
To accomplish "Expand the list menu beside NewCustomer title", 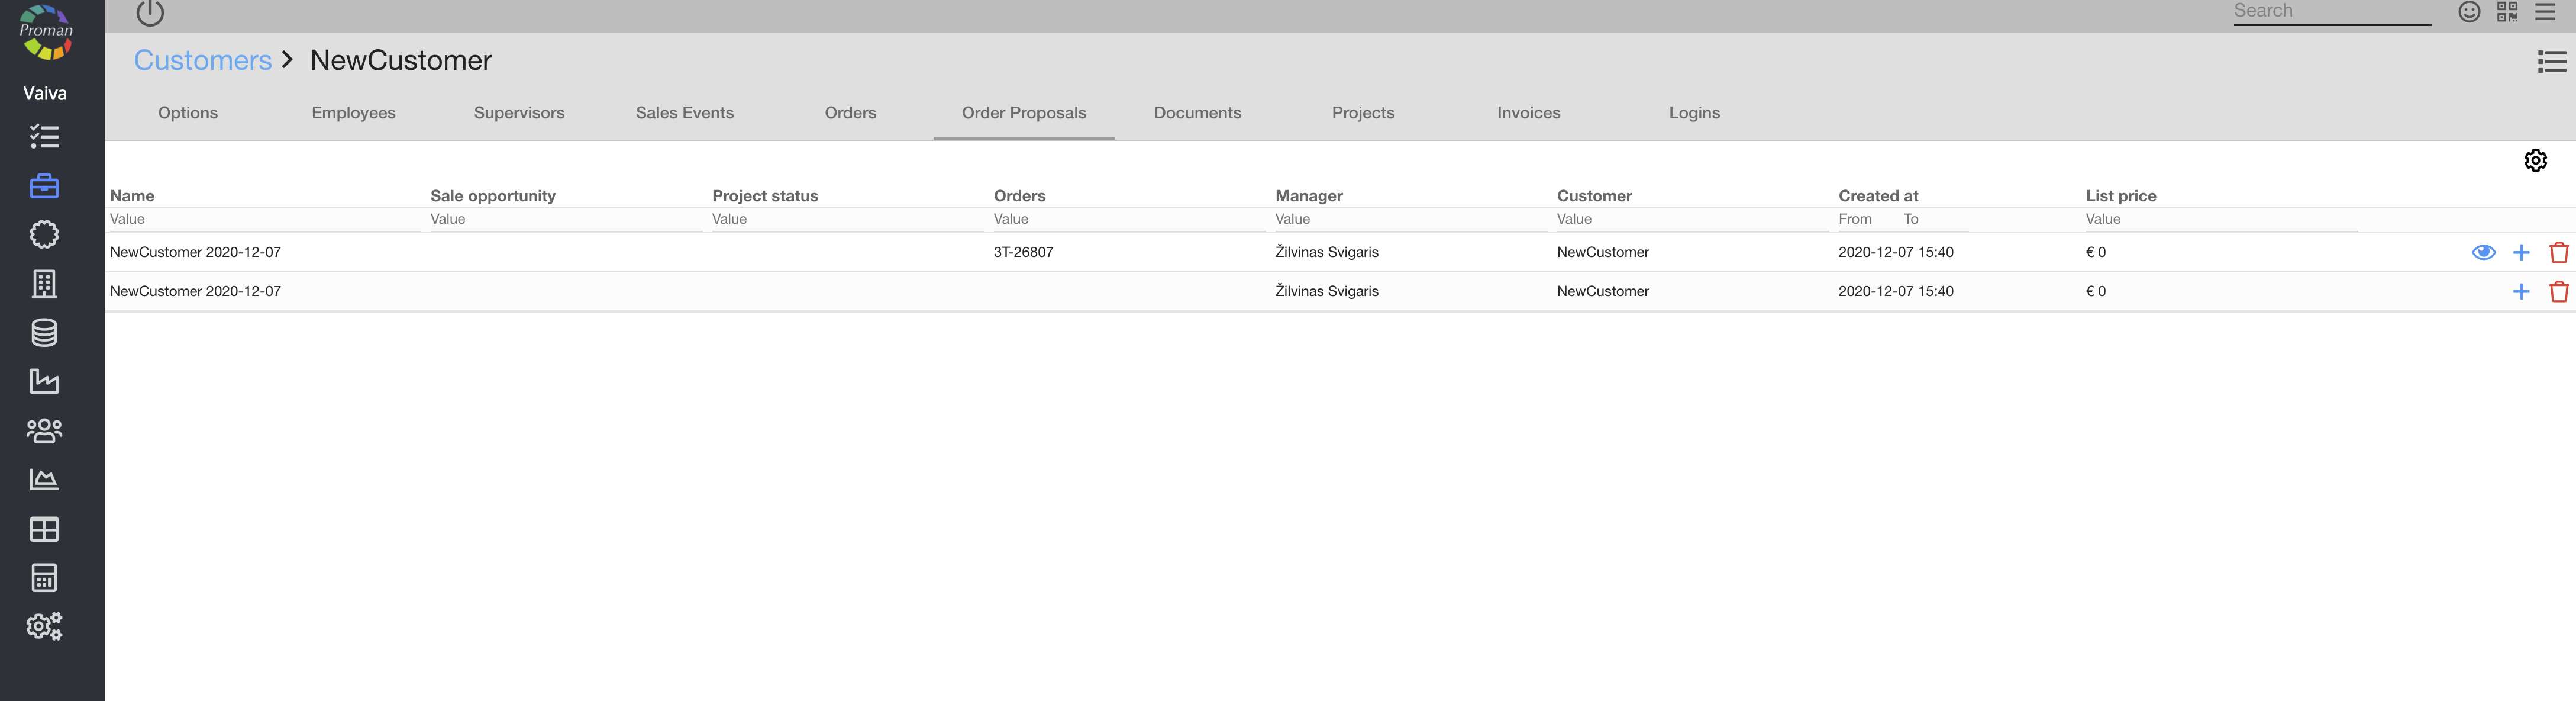I will coord(2551,62).
